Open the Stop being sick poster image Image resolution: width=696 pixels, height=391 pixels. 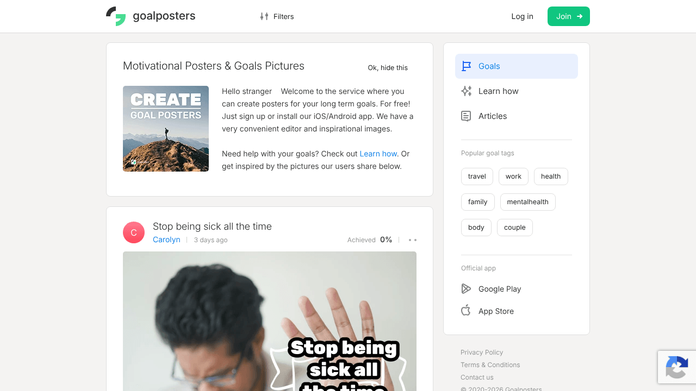(x=270, y=321)
